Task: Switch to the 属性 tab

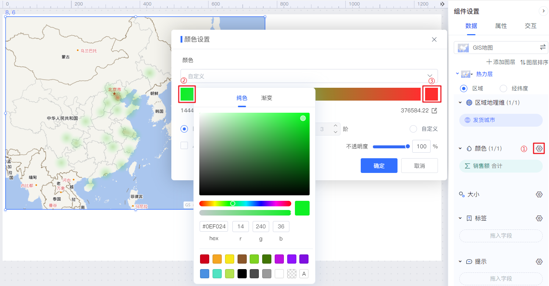Action: point(501,26)
